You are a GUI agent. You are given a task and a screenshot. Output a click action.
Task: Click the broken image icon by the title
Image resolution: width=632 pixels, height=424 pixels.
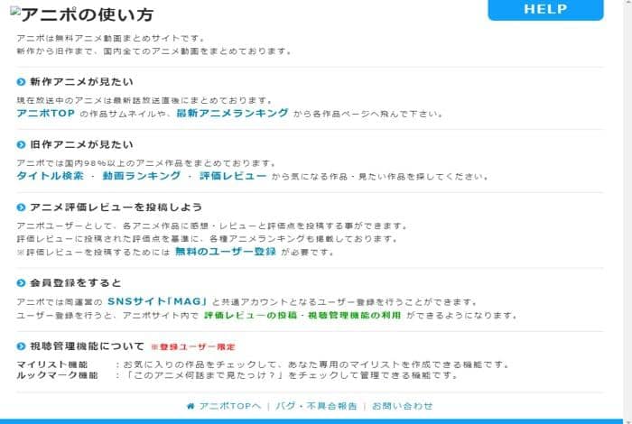15,12
